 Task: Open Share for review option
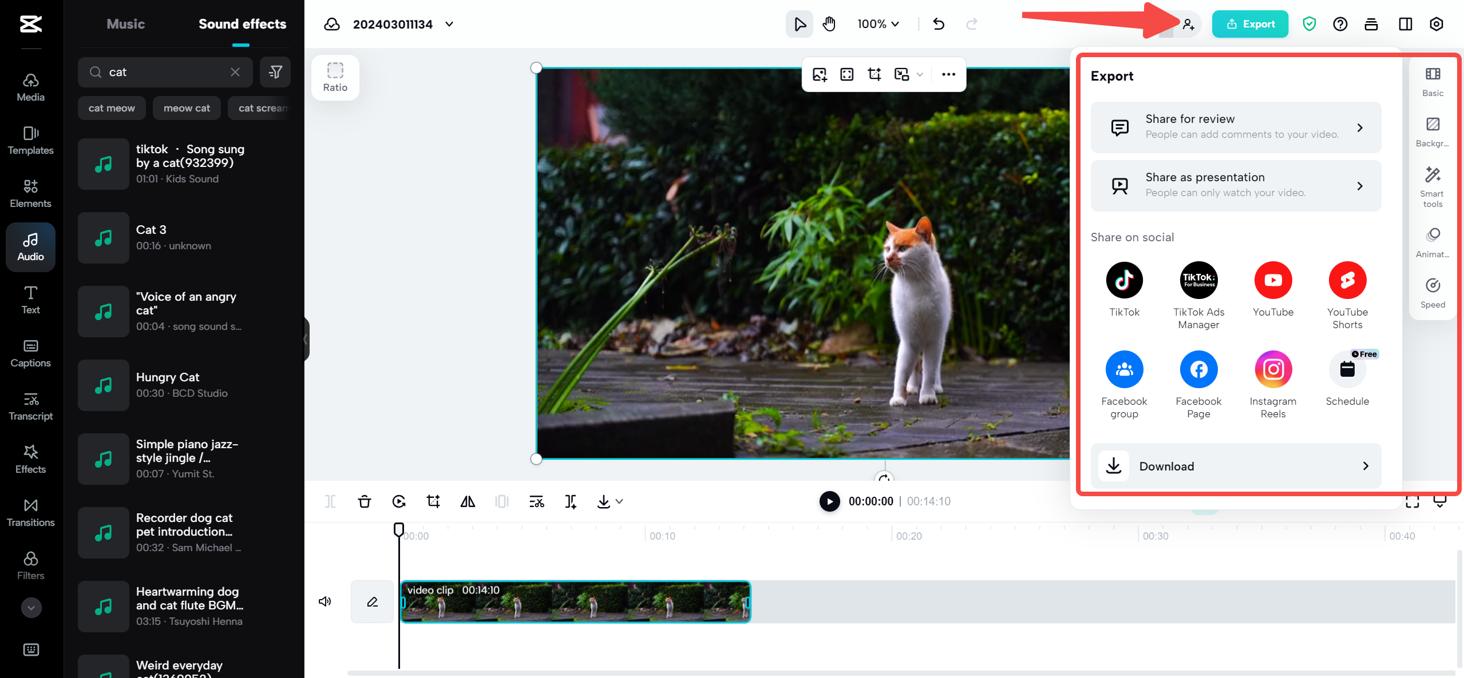coord(1236,127)
